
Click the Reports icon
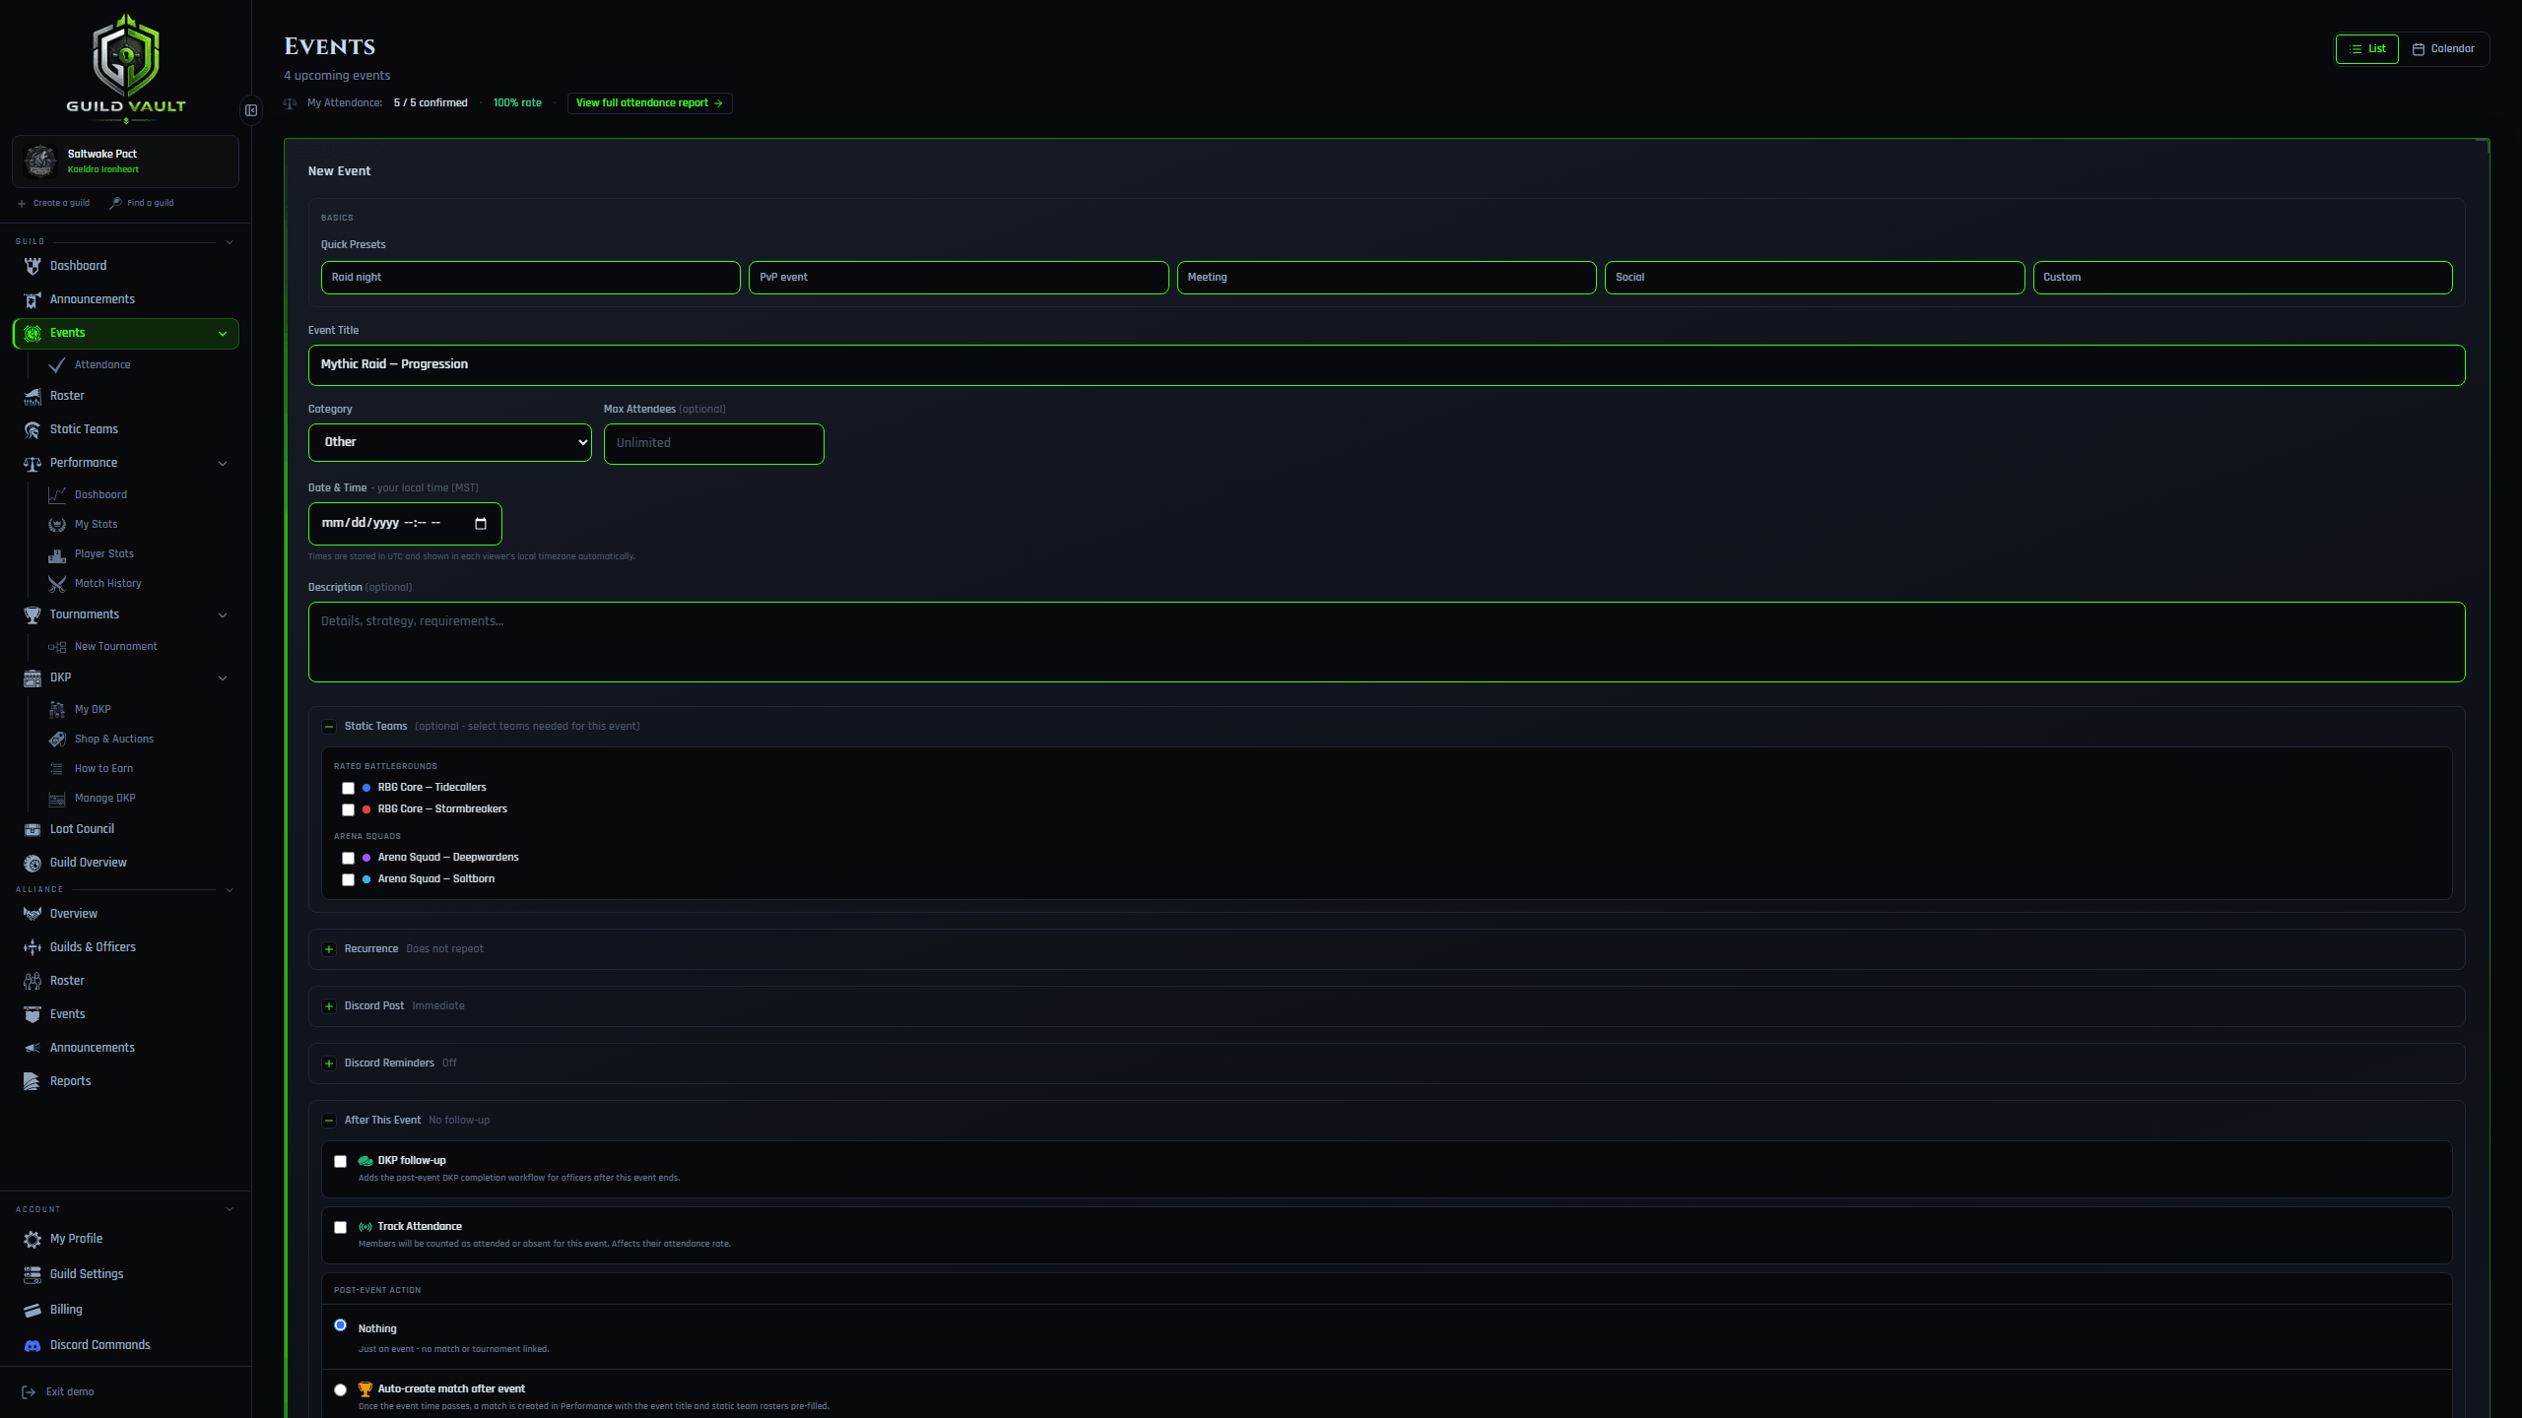click(x=33, y=1081)
